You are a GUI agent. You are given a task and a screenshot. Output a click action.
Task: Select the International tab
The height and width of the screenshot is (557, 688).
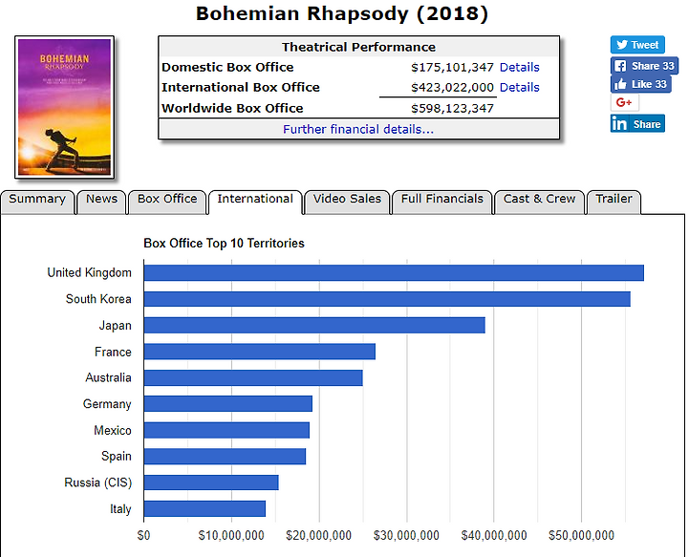(x=255, y=200)
